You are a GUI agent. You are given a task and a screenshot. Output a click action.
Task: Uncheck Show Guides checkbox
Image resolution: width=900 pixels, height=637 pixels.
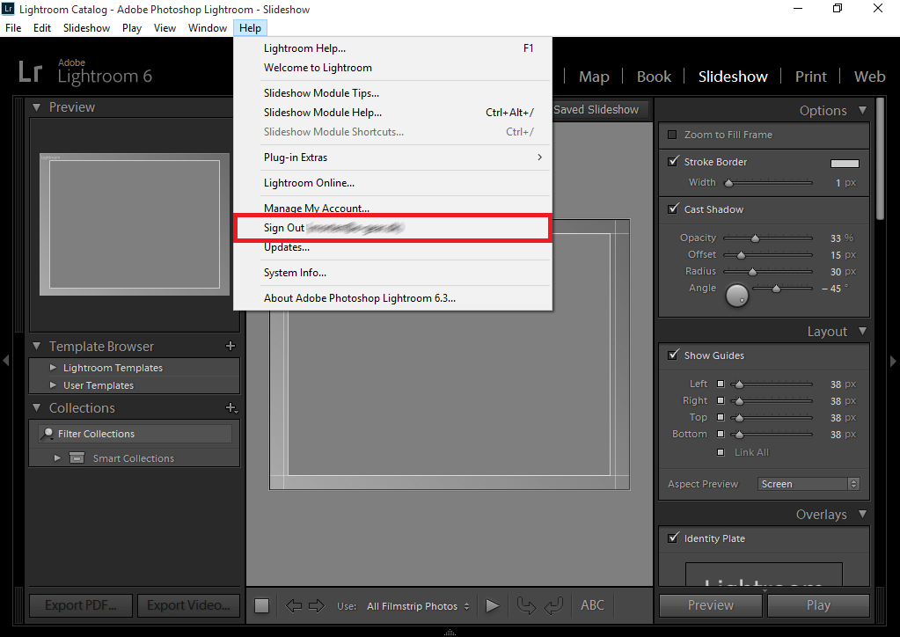[x=673, y=355]
